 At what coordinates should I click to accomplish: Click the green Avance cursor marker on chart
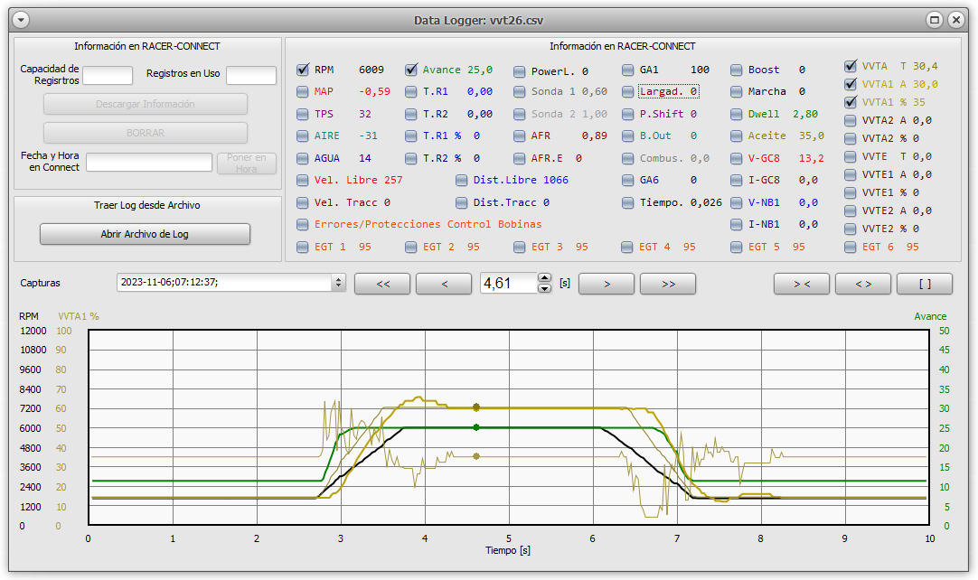(476, 428)
